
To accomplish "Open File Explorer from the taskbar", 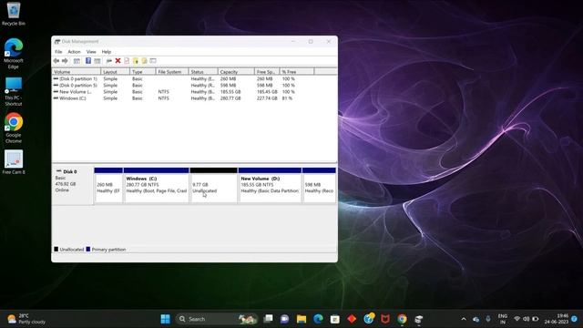I will (302, 319).
